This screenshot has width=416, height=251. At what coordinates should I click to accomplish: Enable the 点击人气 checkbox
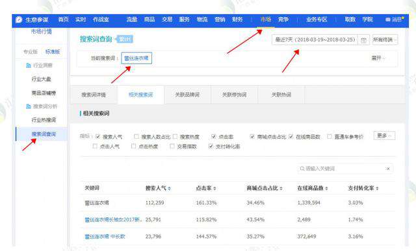[x=95, y=146]
